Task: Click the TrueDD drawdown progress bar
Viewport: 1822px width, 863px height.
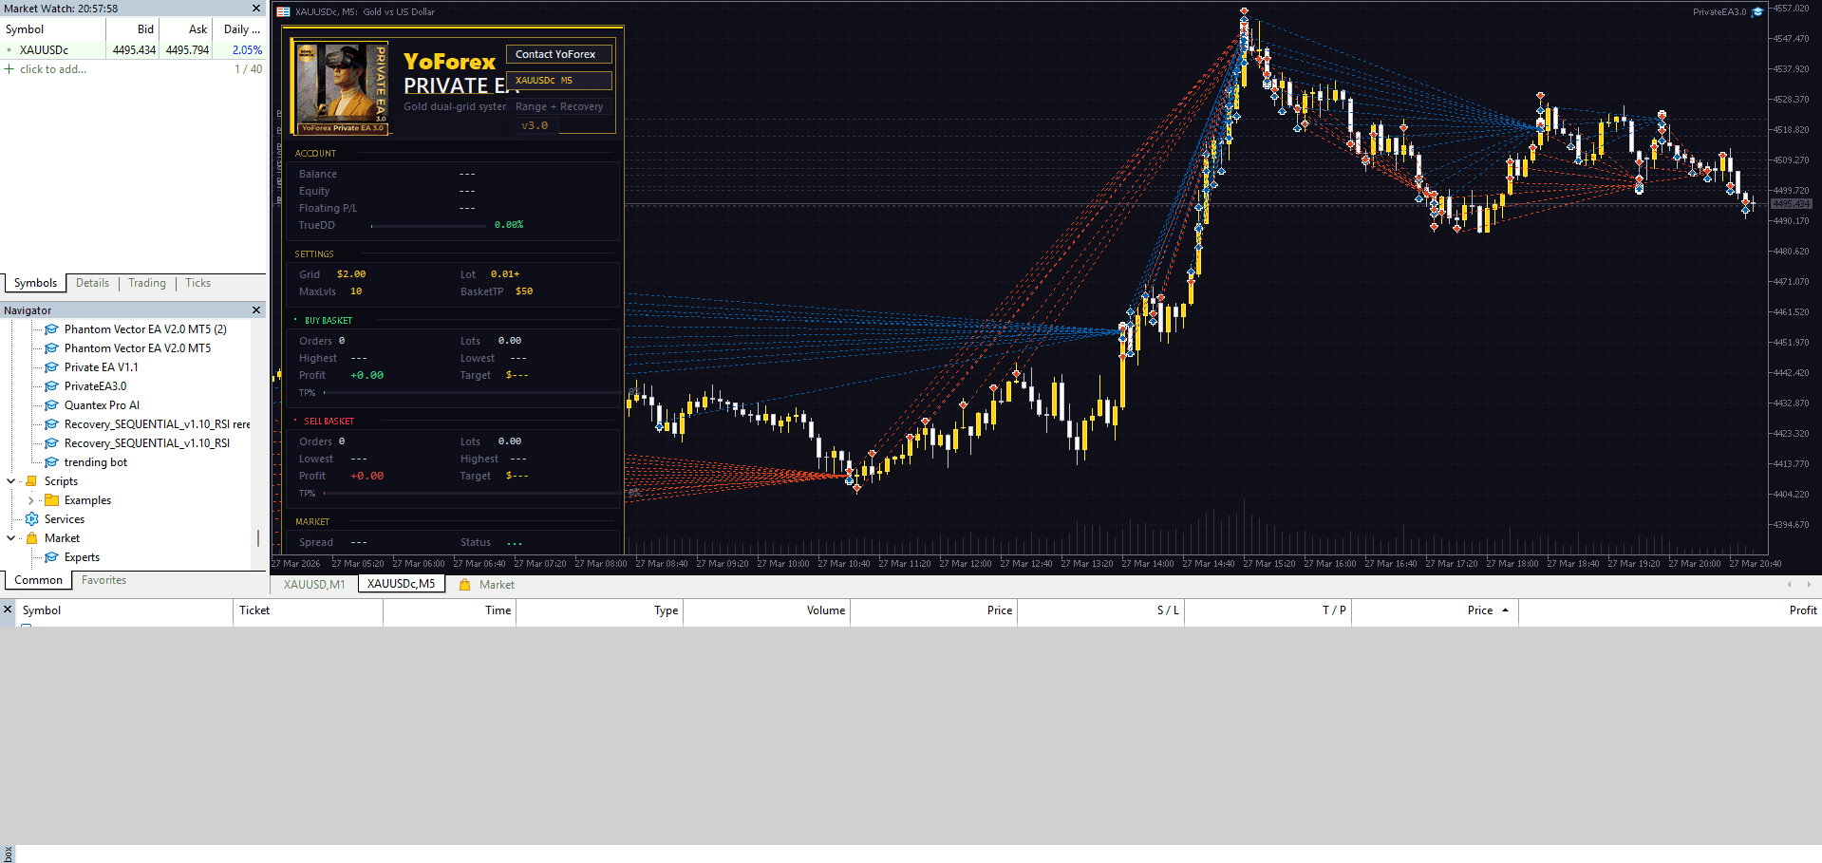Action: click(x=428, y=226)
